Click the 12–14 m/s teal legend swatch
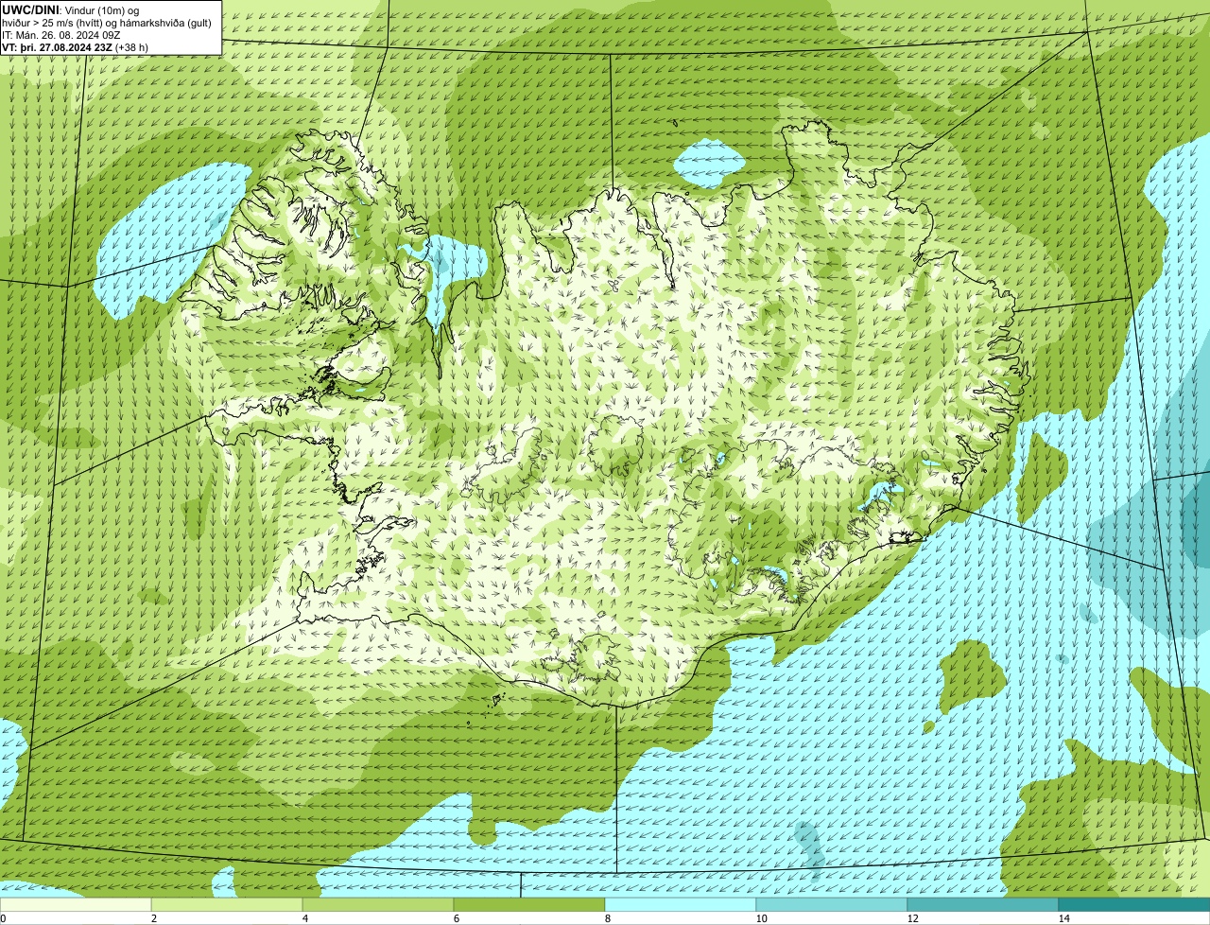 983,904
